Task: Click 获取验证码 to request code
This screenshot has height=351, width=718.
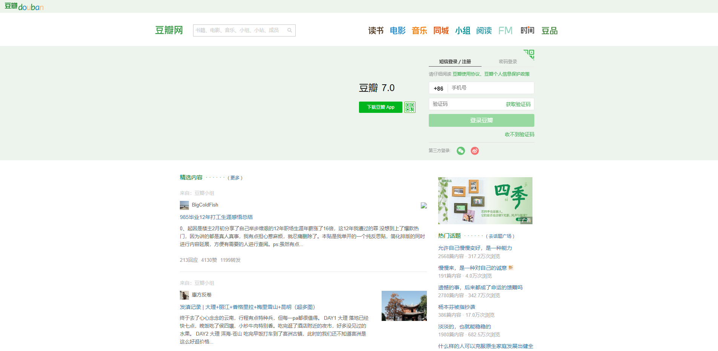Action: 518,104
